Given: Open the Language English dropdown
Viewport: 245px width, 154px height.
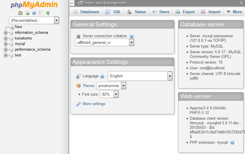Looking at the screenshot, I should point(140,76).
